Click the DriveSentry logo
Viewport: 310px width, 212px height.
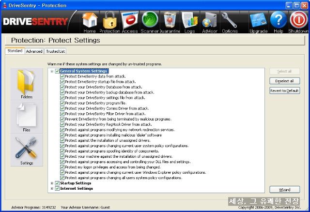pyautogui.click(x=35, y=21)
